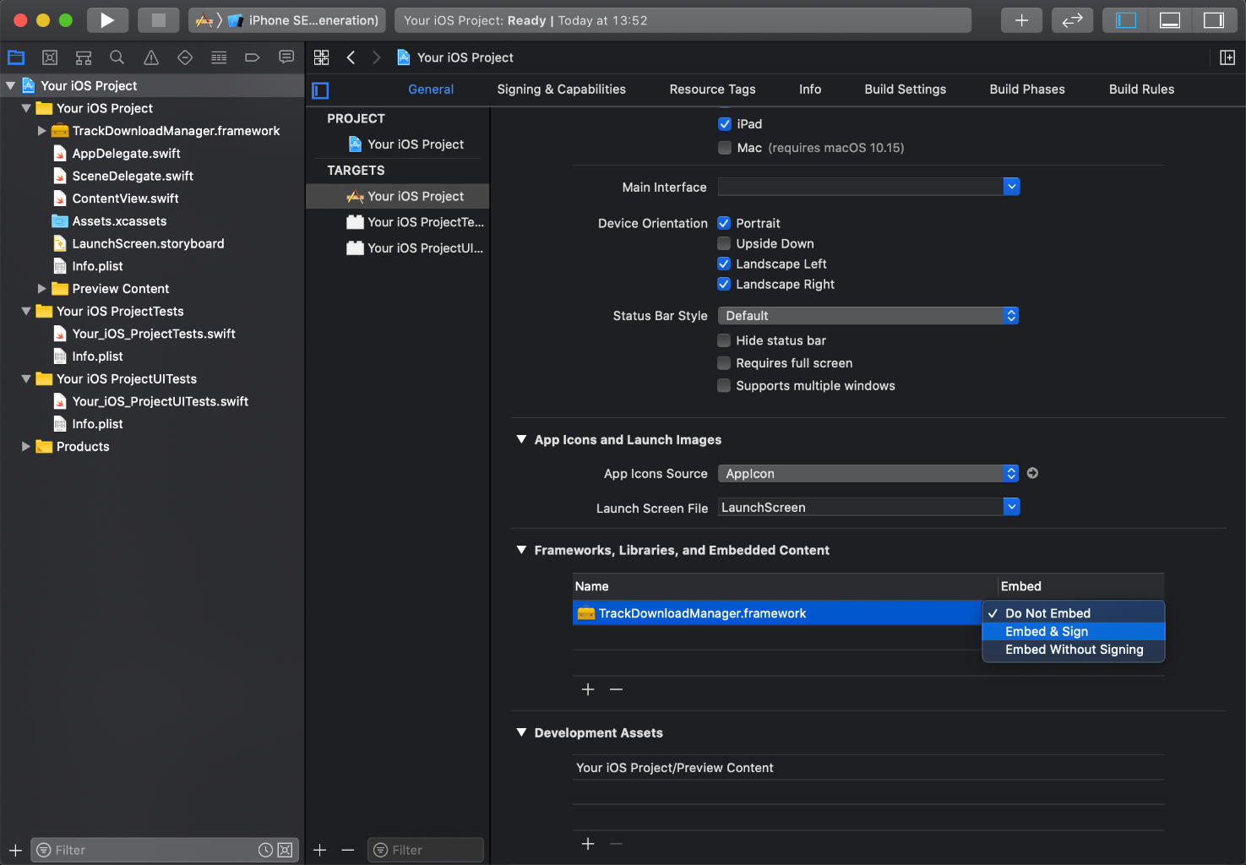Open the Report navigator
This screenshot has width=1246, height=865.
coord(286,57)
